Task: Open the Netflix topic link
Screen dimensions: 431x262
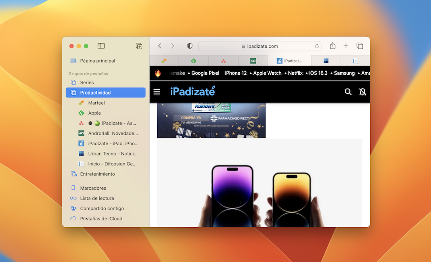Action: [x=295, y=73]
